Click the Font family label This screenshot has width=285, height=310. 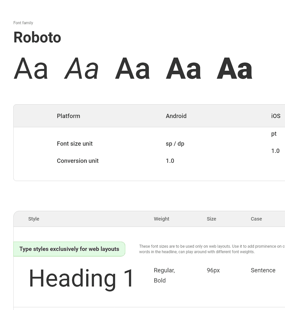click(23, 23)
